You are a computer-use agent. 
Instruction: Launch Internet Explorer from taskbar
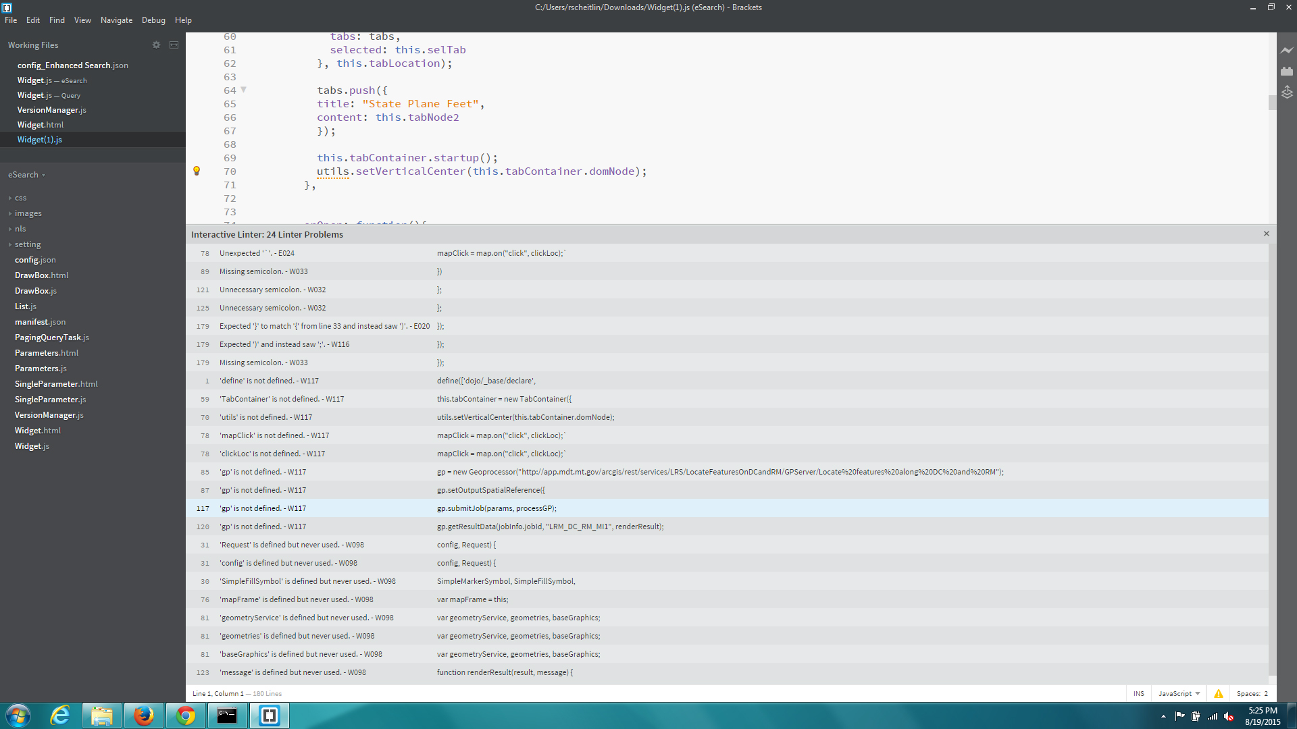coord(61,715)
